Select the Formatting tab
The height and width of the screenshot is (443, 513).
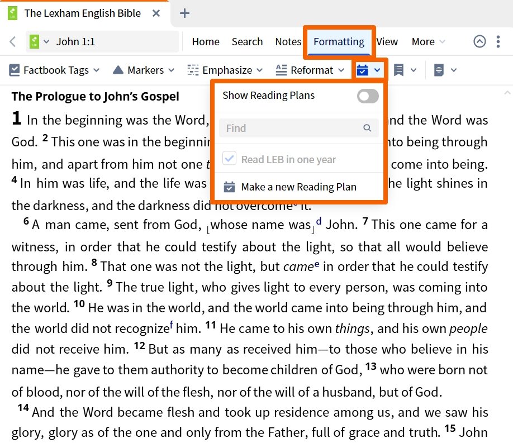point(339,41)
